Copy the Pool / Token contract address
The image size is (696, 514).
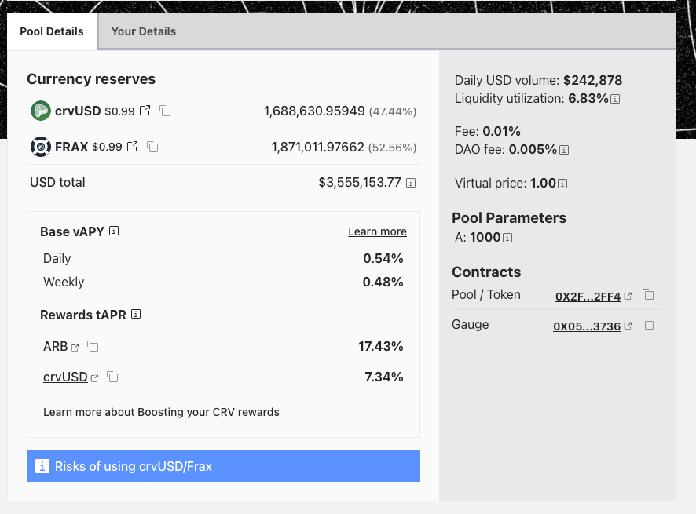click(648, 295)
